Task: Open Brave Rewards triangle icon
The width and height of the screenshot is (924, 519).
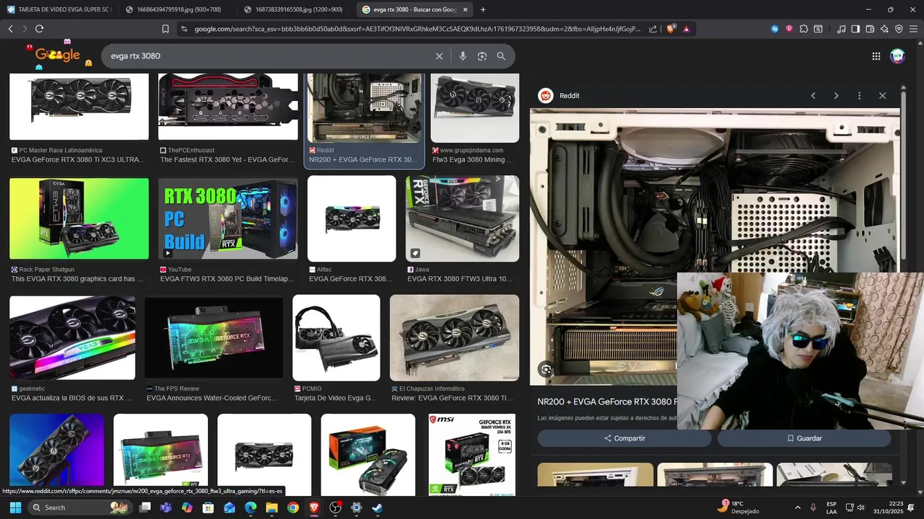Action: [686, 29]
